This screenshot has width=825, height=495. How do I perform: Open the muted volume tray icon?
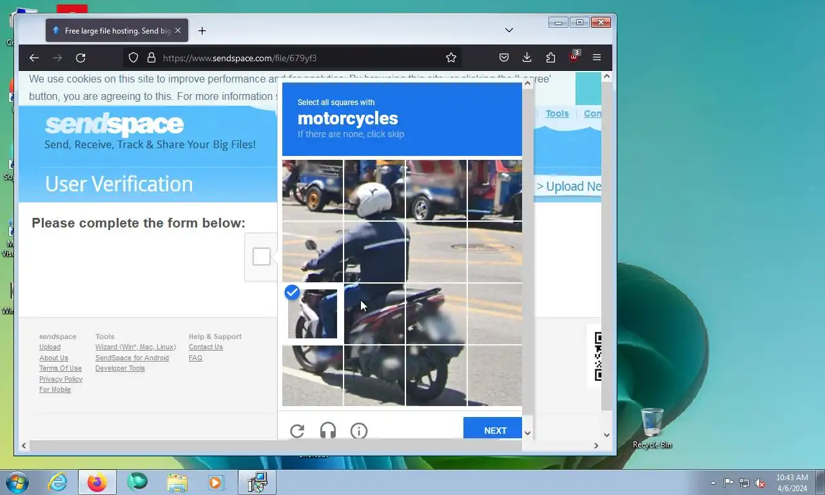760,483
